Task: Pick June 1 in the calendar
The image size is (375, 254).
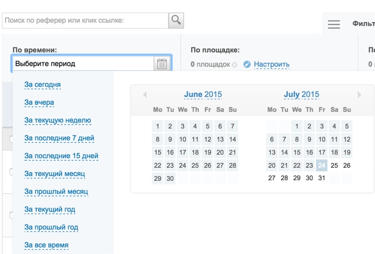Action: [157, 126]
